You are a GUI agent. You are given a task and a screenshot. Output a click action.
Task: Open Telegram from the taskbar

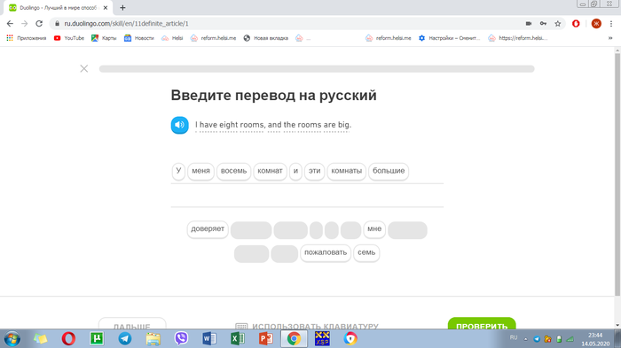[125, 339]
